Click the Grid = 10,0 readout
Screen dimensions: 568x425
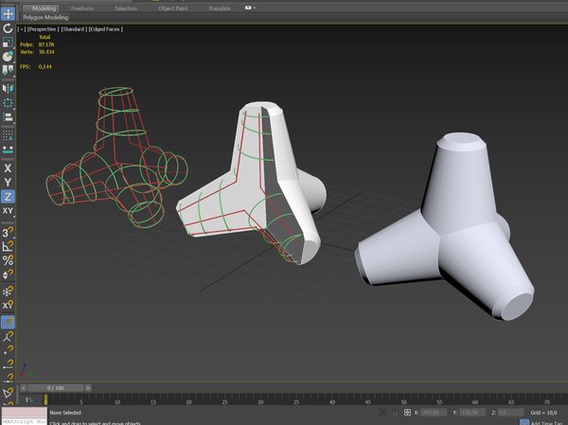[x=543, y=413]
